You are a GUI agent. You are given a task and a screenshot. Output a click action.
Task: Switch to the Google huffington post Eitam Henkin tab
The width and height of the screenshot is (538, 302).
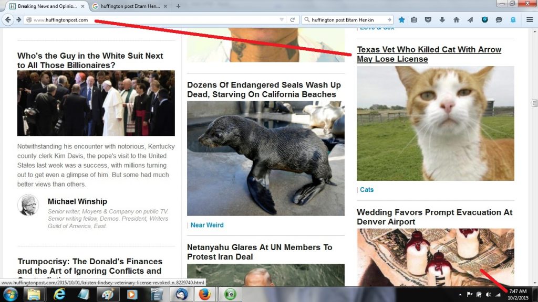coord(130,6)
